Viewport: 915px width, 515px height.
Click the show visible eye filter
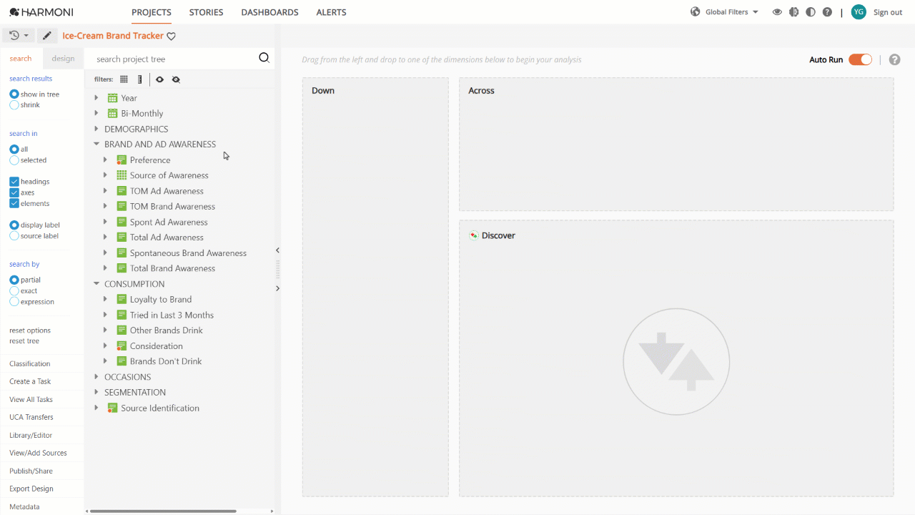tap(159, 79)
